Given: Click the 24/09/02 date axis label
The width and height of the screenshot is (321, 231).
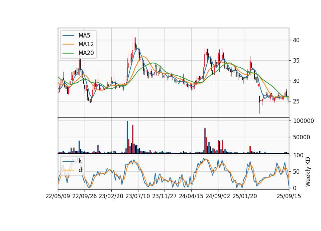Looking at the screenshot, I should coord(218,196).
